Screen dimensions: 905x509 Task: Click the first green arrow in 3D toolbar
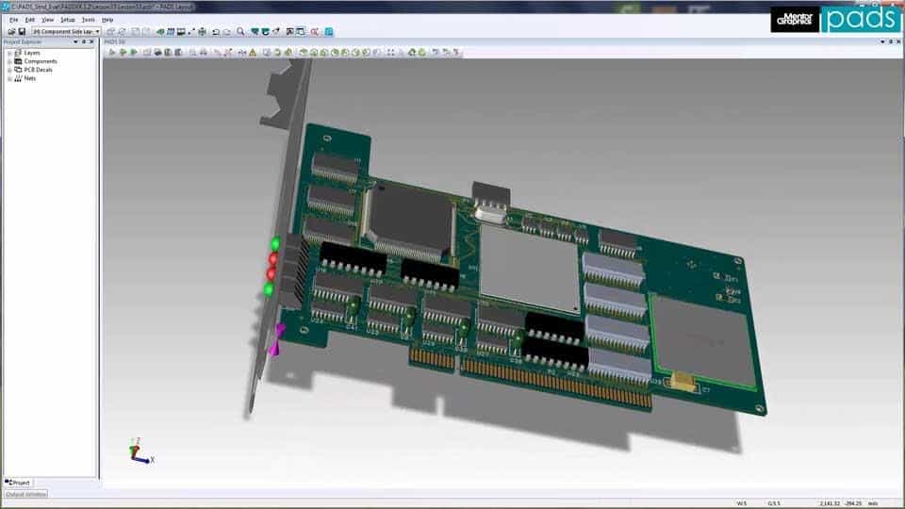pos(112,52)
